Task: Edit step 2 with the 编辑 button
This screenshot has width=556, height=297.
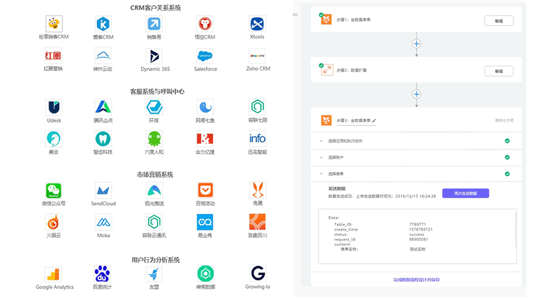Action: 499,71
